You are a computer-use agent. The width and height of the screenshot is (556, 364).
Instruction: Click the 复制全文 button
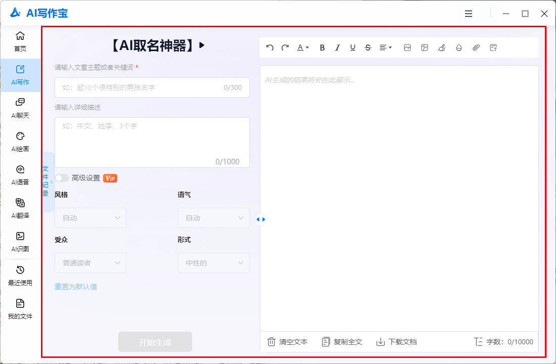pos(342,342)
